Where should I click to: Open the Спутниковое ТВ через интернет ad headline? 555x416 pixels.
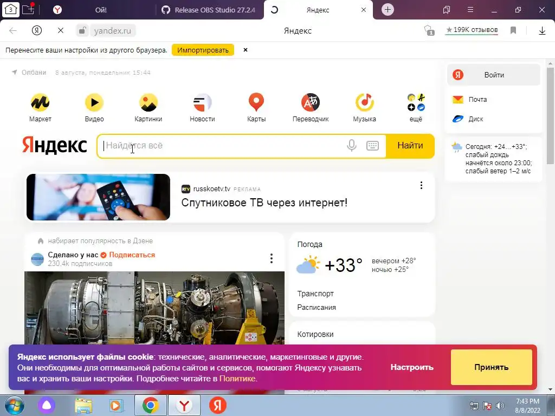click(264, 203)
